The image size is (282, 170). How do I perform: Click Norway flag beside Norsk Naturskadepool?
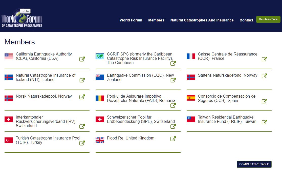9,98
